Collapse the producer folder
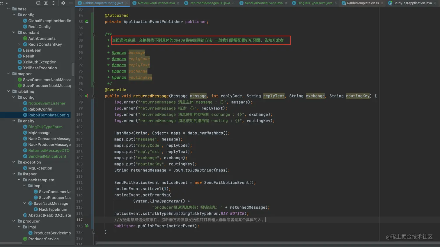 (x=14, y=221)
